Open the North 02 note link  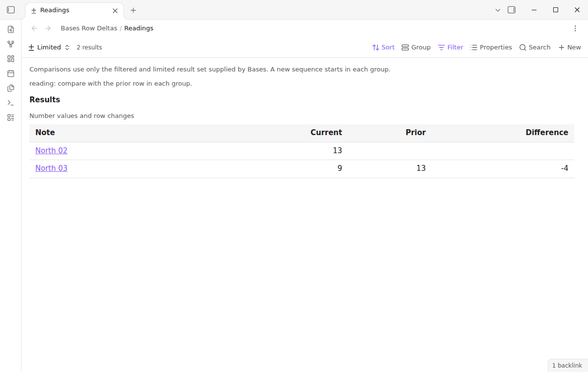point(51,151)
